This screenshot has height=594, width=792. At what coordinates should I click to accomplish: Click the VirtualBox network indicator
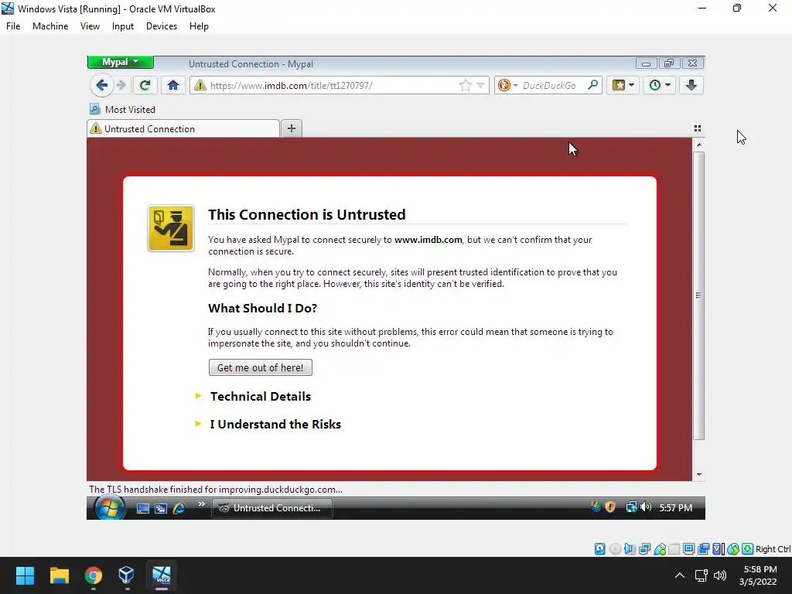[x=644, y=549]
